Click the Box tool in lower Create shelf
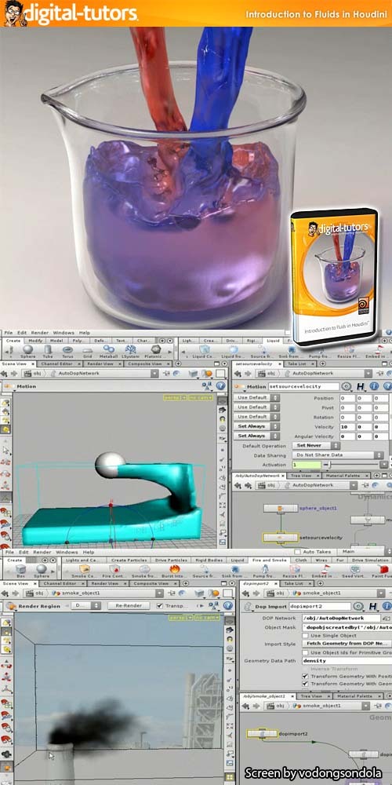 click(x=20, y=570)
